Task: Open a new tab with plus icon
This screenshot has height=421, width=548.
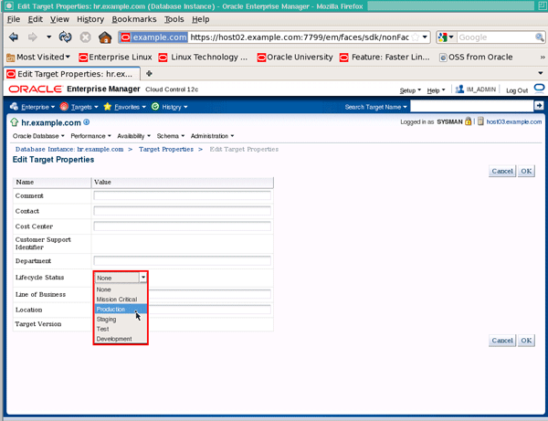Action: pyautogui.click(x=149, y=73)
